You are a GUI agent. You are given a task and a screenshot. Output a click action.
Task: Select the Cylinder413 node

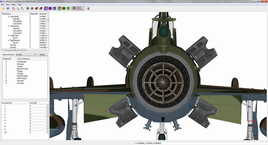tap(17, 33)
